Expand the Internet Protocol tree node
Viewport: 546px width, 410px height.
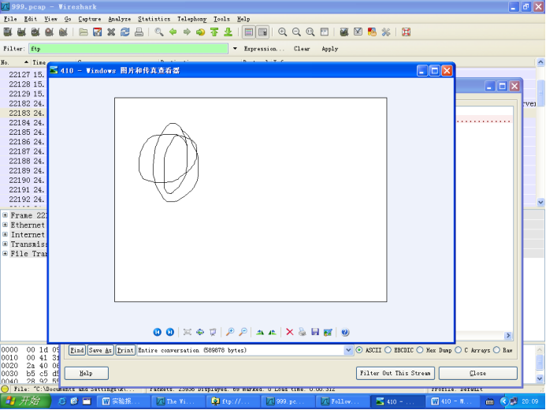pos(6,234)
